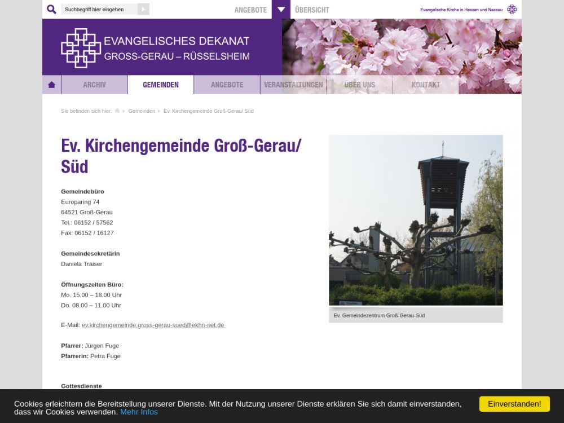Viewport: 564px width, 423px height.
Task: Expand the Angebote dropdown arrow
Action: click(x=281, y=10)
